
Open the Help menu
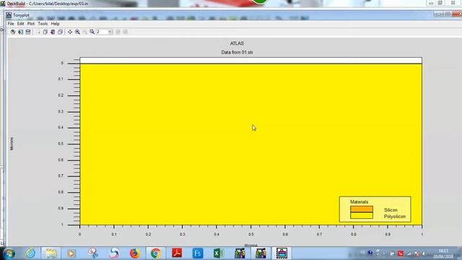(x=55, y=24)
